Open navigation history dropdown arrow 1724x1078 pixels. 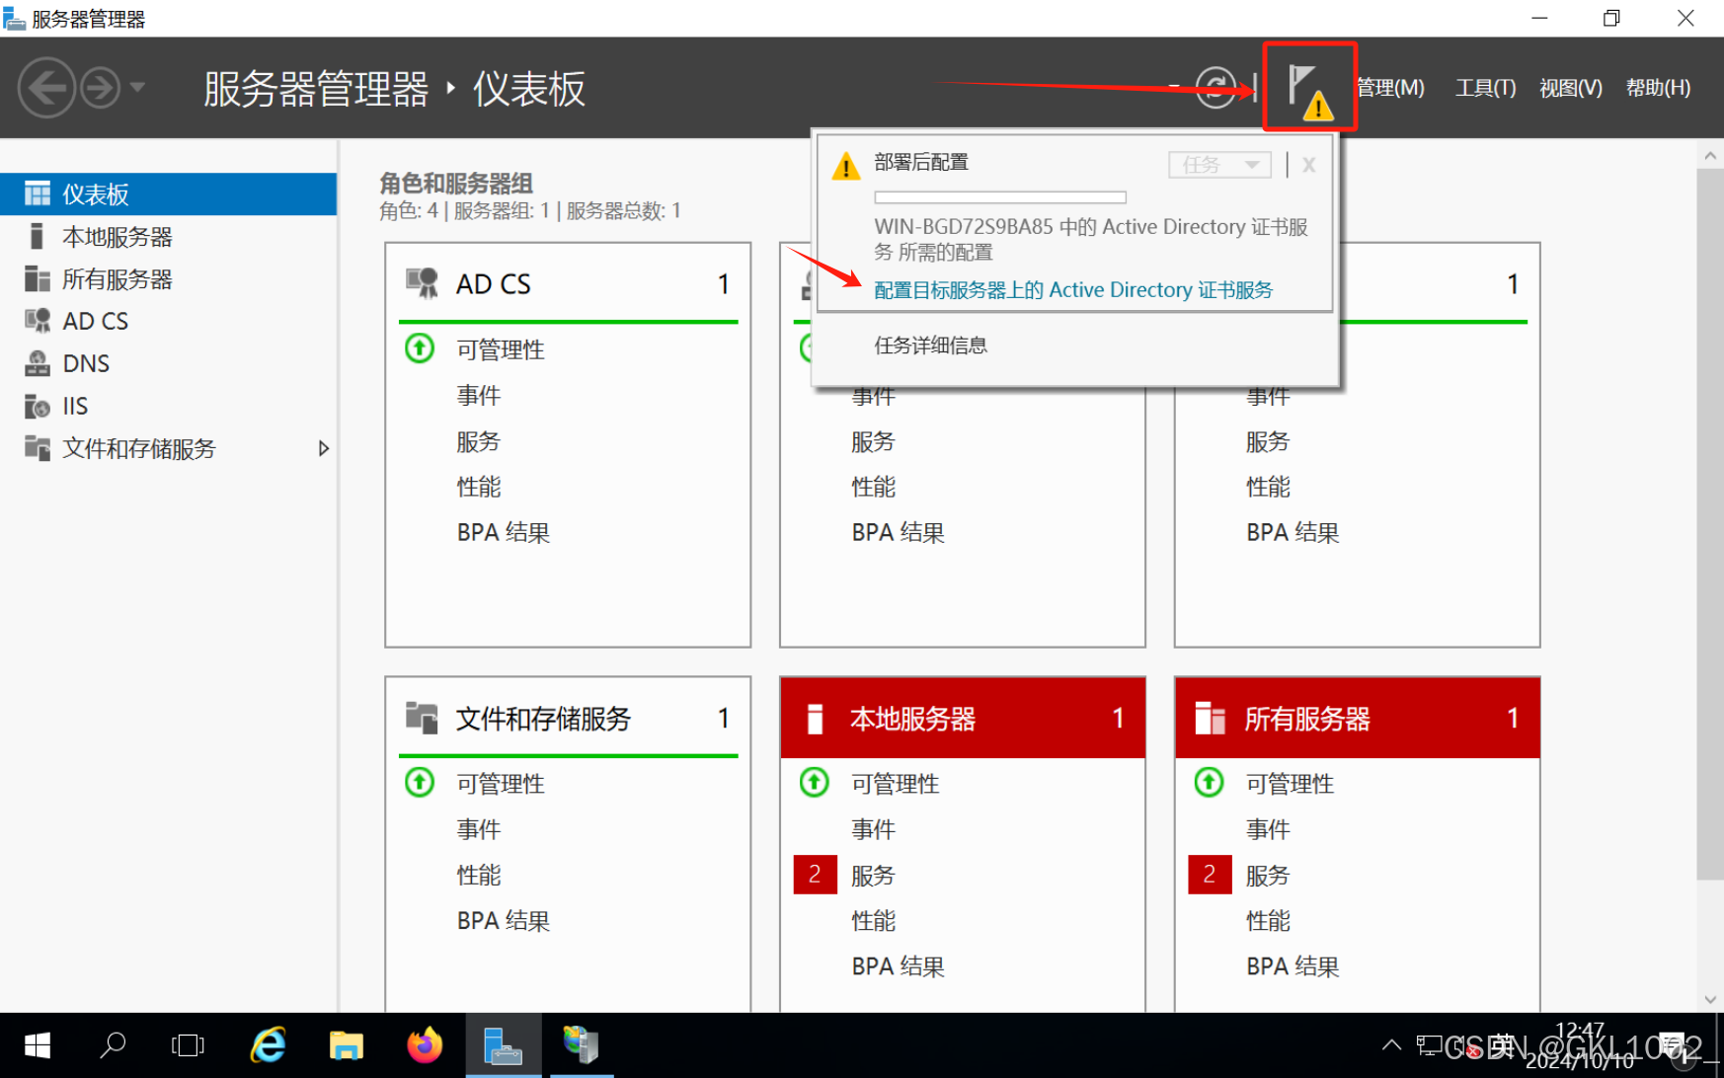point(137,87)
